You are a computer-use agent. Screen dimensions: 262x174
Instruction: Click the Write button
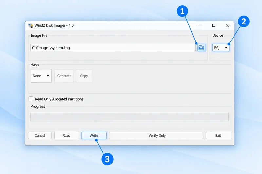click(x=94, y=135)
